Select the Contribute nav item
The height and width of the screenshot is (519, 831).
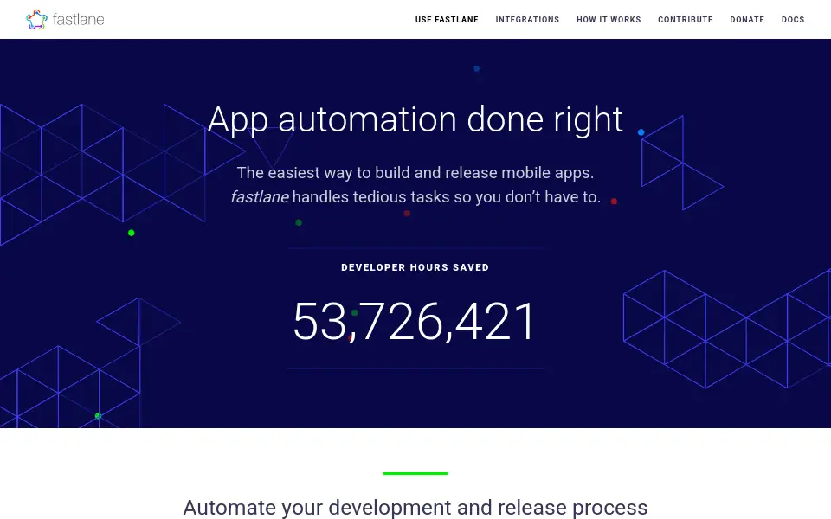[x=686, y=20]
